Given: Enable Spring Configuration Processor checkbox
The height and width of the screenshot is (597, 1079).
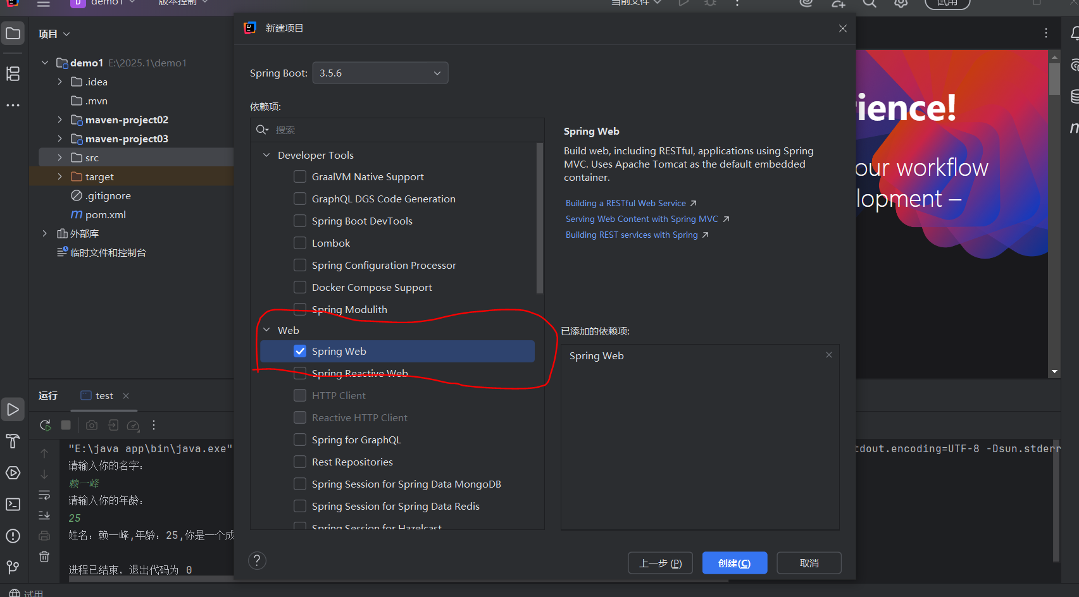Looking at the screenshot, I should 300,265.
